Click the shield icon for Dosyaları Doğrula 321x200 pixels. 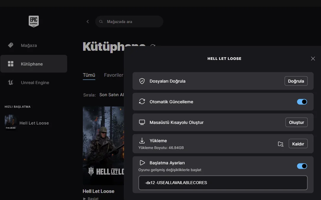tap(142, 81)
